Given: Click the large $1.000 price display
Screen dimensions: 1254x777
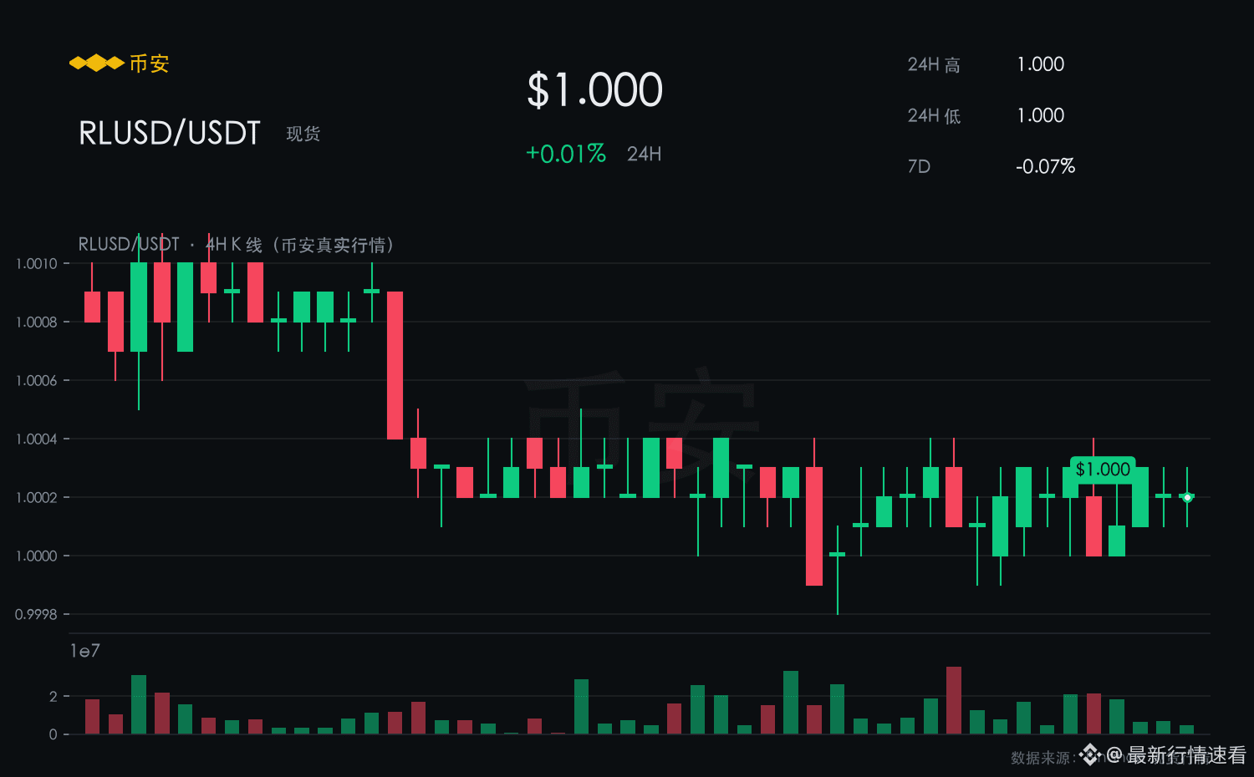Looking at the screenshot, I should coord(595,90).
